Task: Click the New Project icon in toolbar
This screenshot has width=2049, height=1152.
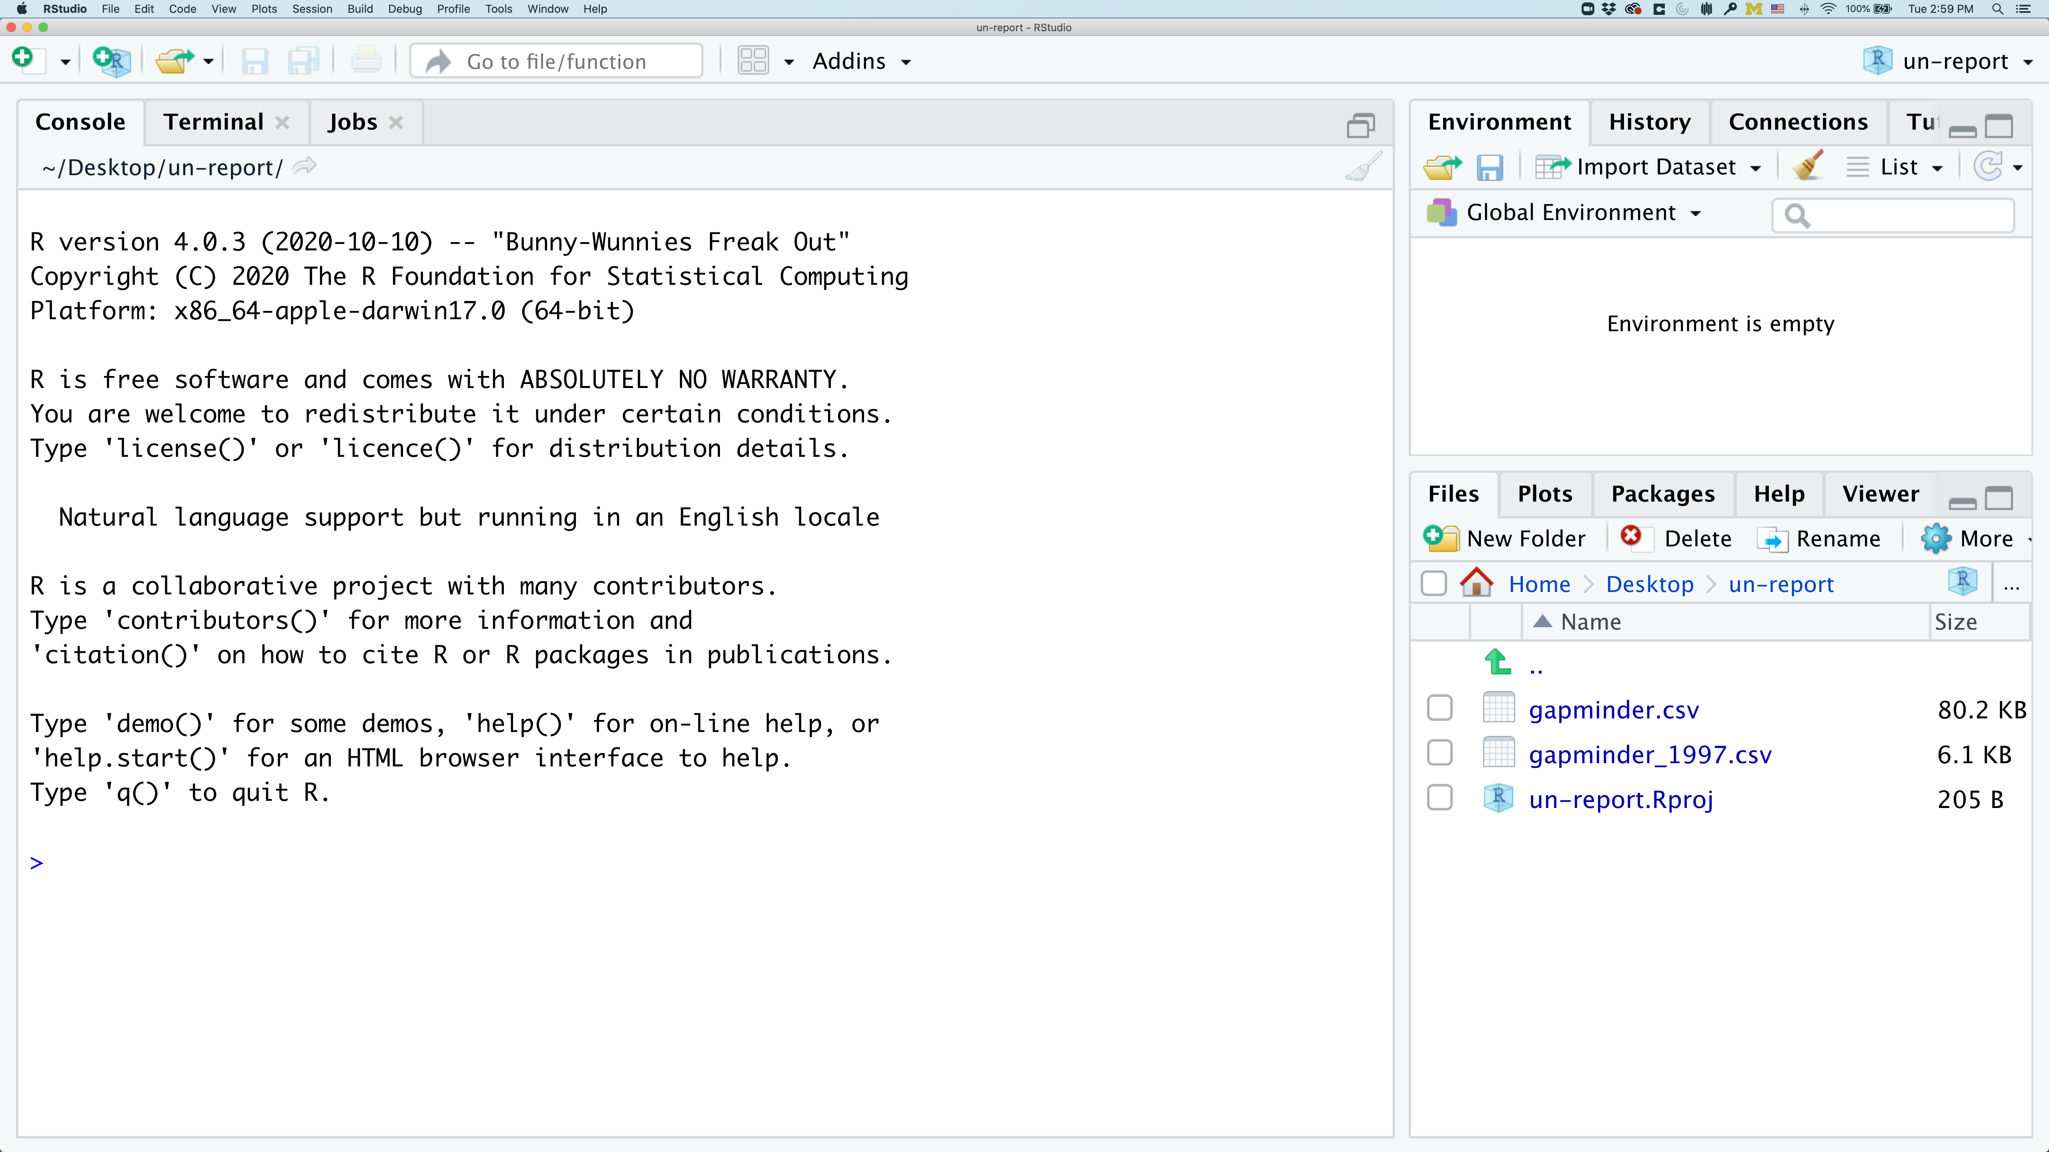Action: (111, 61)
